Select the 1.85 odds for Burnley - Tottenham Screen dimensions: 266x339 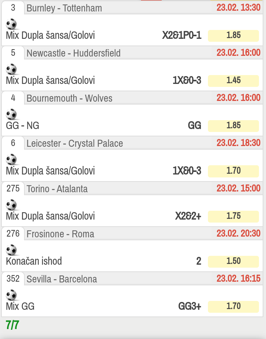click(233, 35)
